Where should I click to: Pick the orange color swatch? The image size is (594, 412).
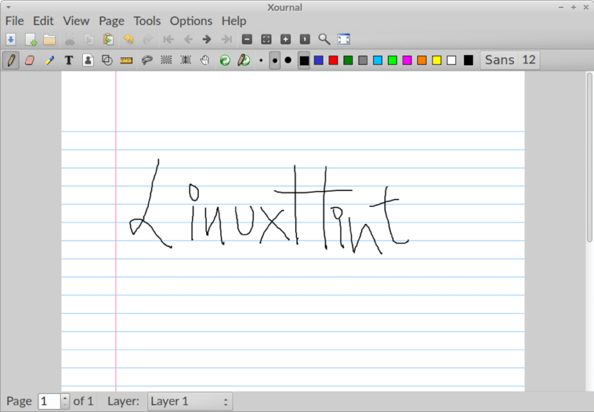(x=422, y=60)
